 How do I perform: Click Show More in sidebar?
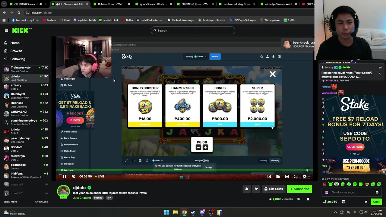coord(10,202)
